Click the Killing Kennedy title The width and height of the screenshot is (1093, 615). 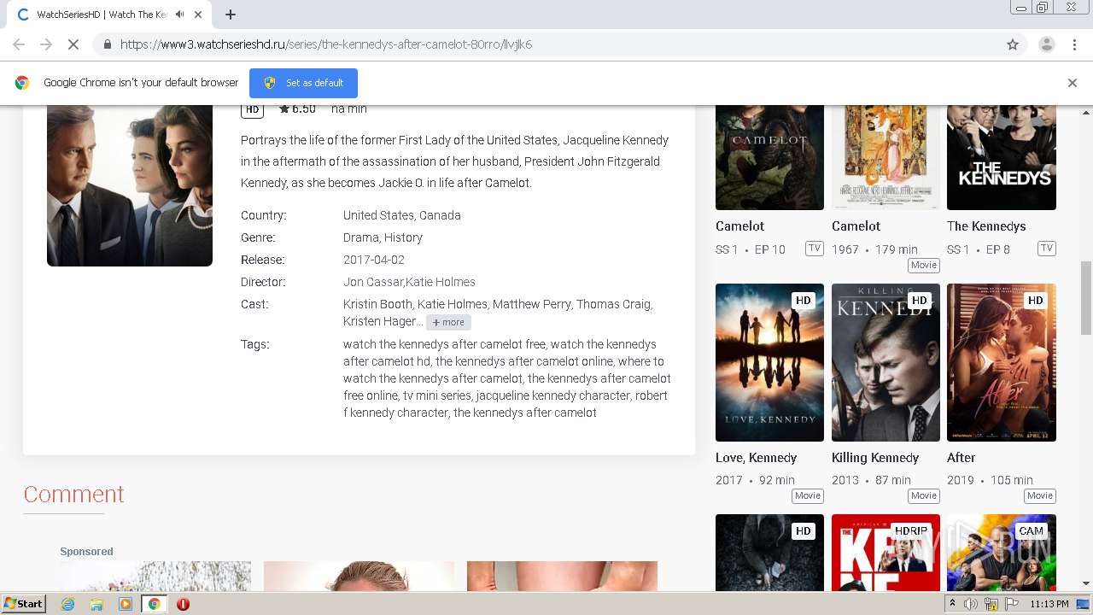tap(875, 458)
